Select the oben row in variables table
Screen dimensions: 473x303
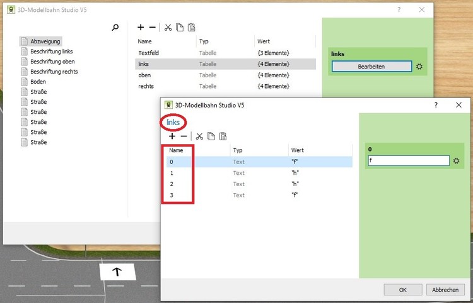(225, 75)
